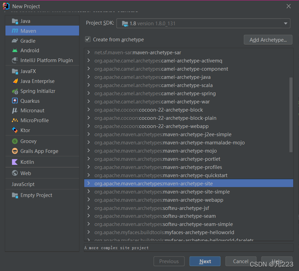This screenshot has height=271, width=299.
Task: Click the Next button
Action: pyautogui.click(x=205, y=261)
